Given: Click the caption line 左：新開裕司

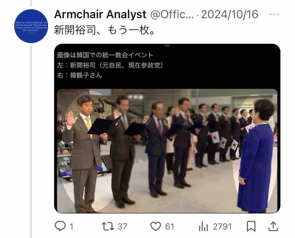Looking at the screenshot, I should 110,65.
